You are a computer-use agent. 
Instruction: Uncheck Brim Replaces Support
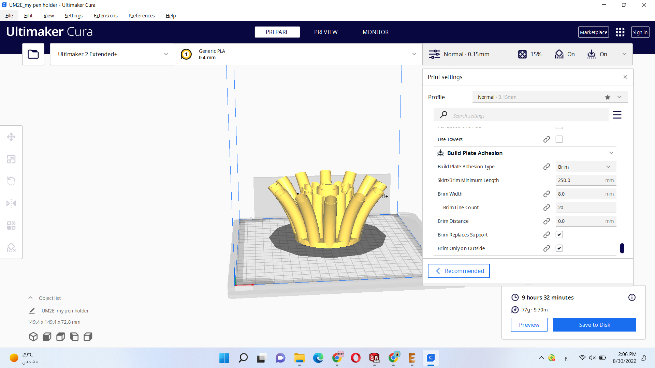coord(559,235)
